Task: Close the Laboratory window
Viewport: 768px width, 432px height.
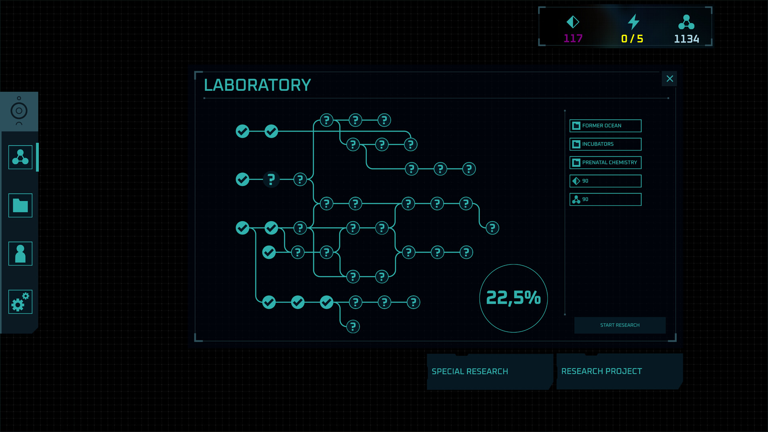Action: pyautogui.click(x=669, y=79)
